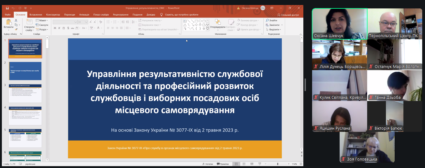Image resolution: width=425 pixels, height=168 pixels.
Task: Open the Макет layout dropdown
Action: [42, 21]
